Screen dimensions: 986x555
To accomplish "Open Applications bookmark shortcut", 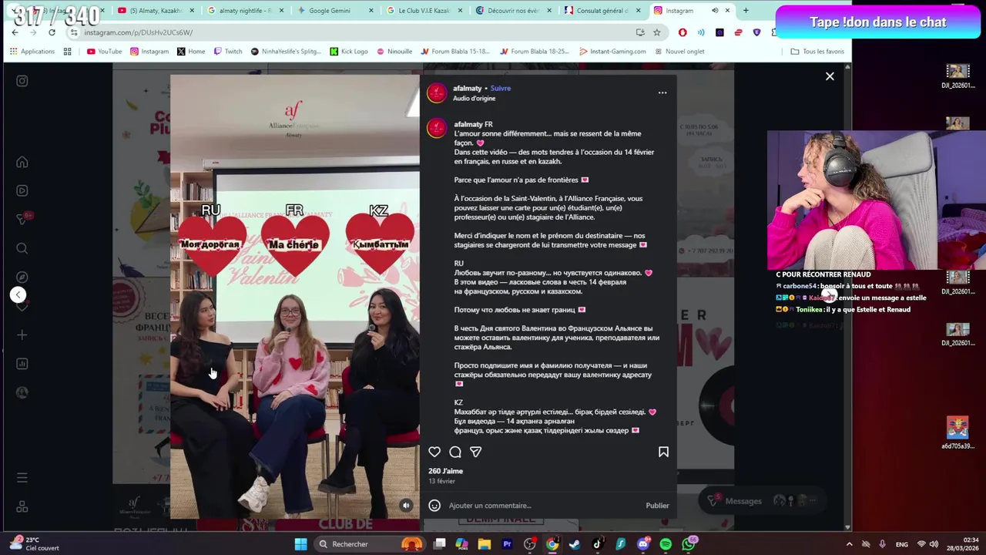I will 32,52.
